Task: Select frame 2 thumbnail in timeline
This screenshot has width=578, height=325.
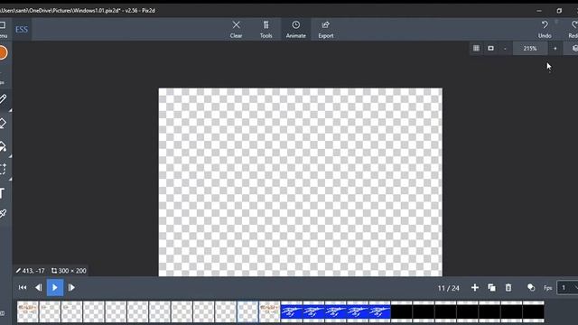Action: pyautogui.click(x=50, y=311)
